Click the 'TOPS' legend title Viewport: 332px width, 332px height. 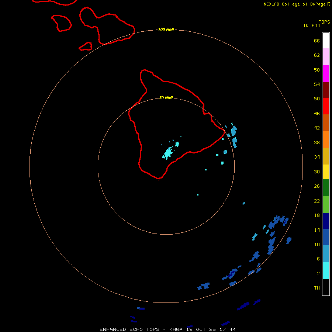324,22
